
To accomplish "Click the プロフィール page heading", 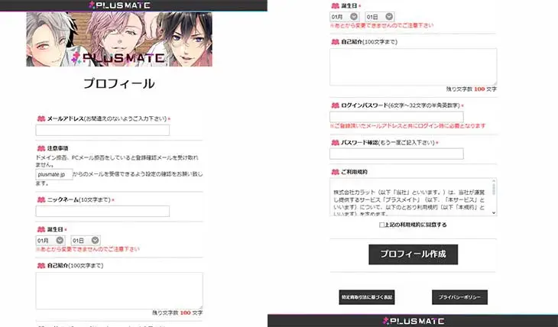I will (119, 83).
